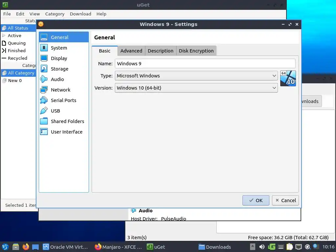
Task: Open the Serial Ports settings page
Action: tap(64, 100)
